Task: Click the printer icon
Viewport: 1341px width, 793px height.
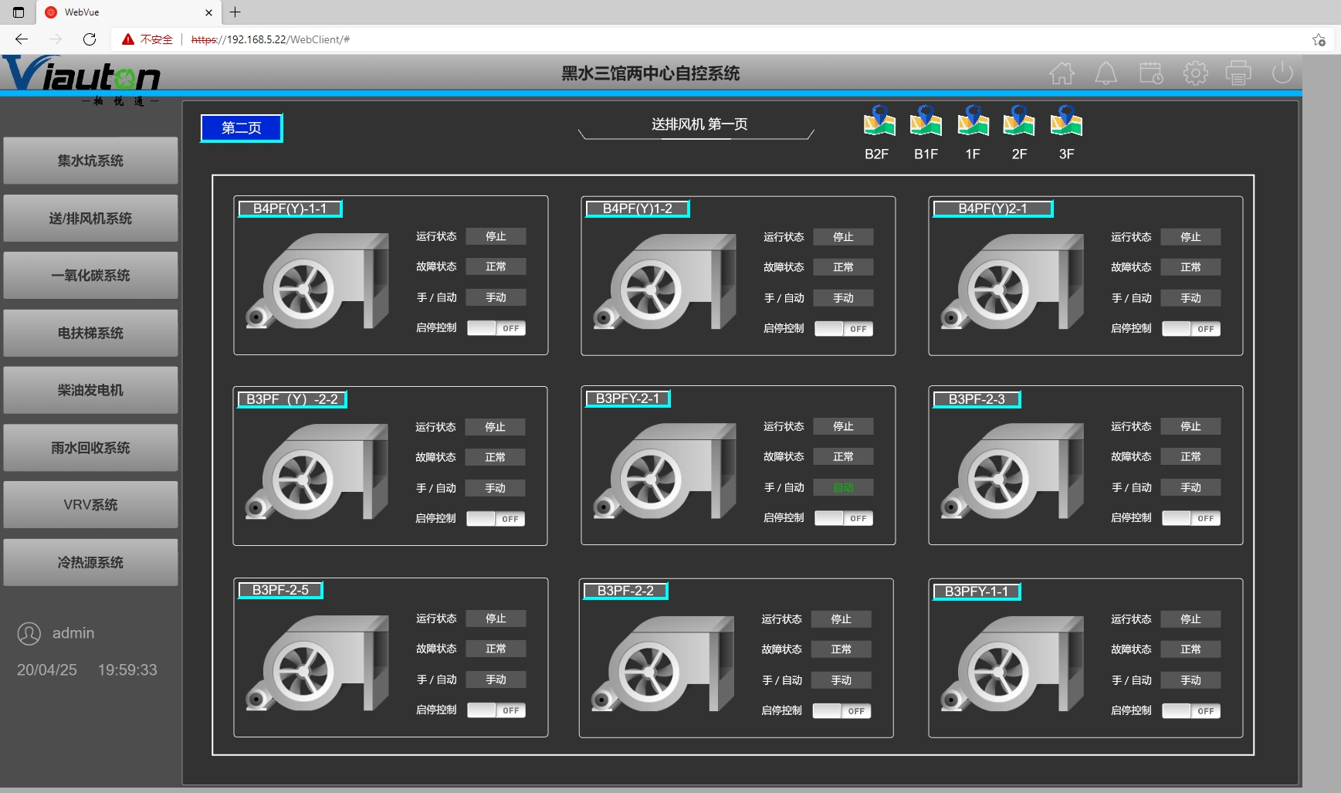Action: coord(1238,73)
